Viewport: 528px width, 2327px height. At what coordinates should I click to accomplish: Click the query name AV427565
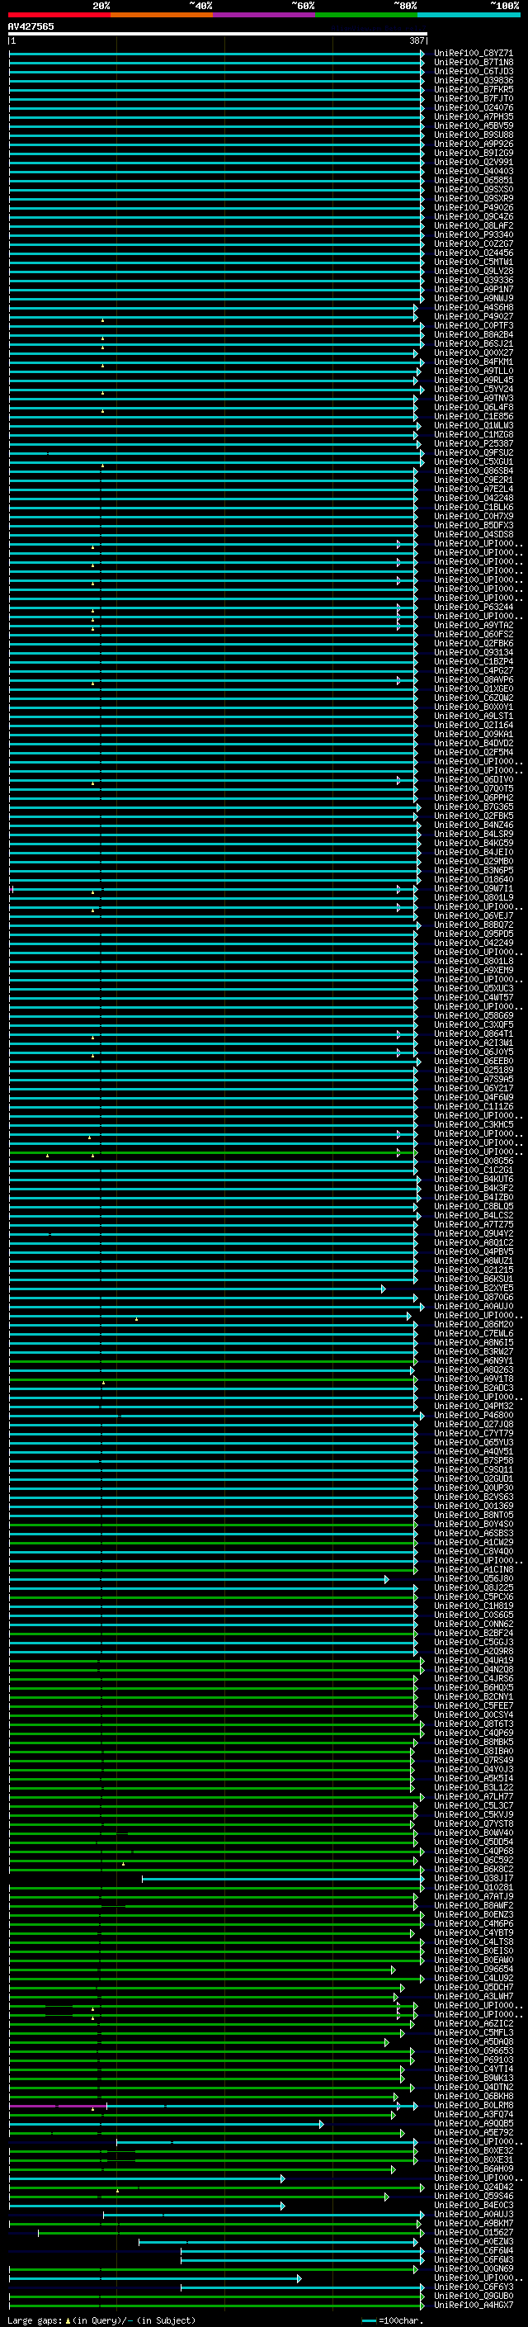click(31, 26)
